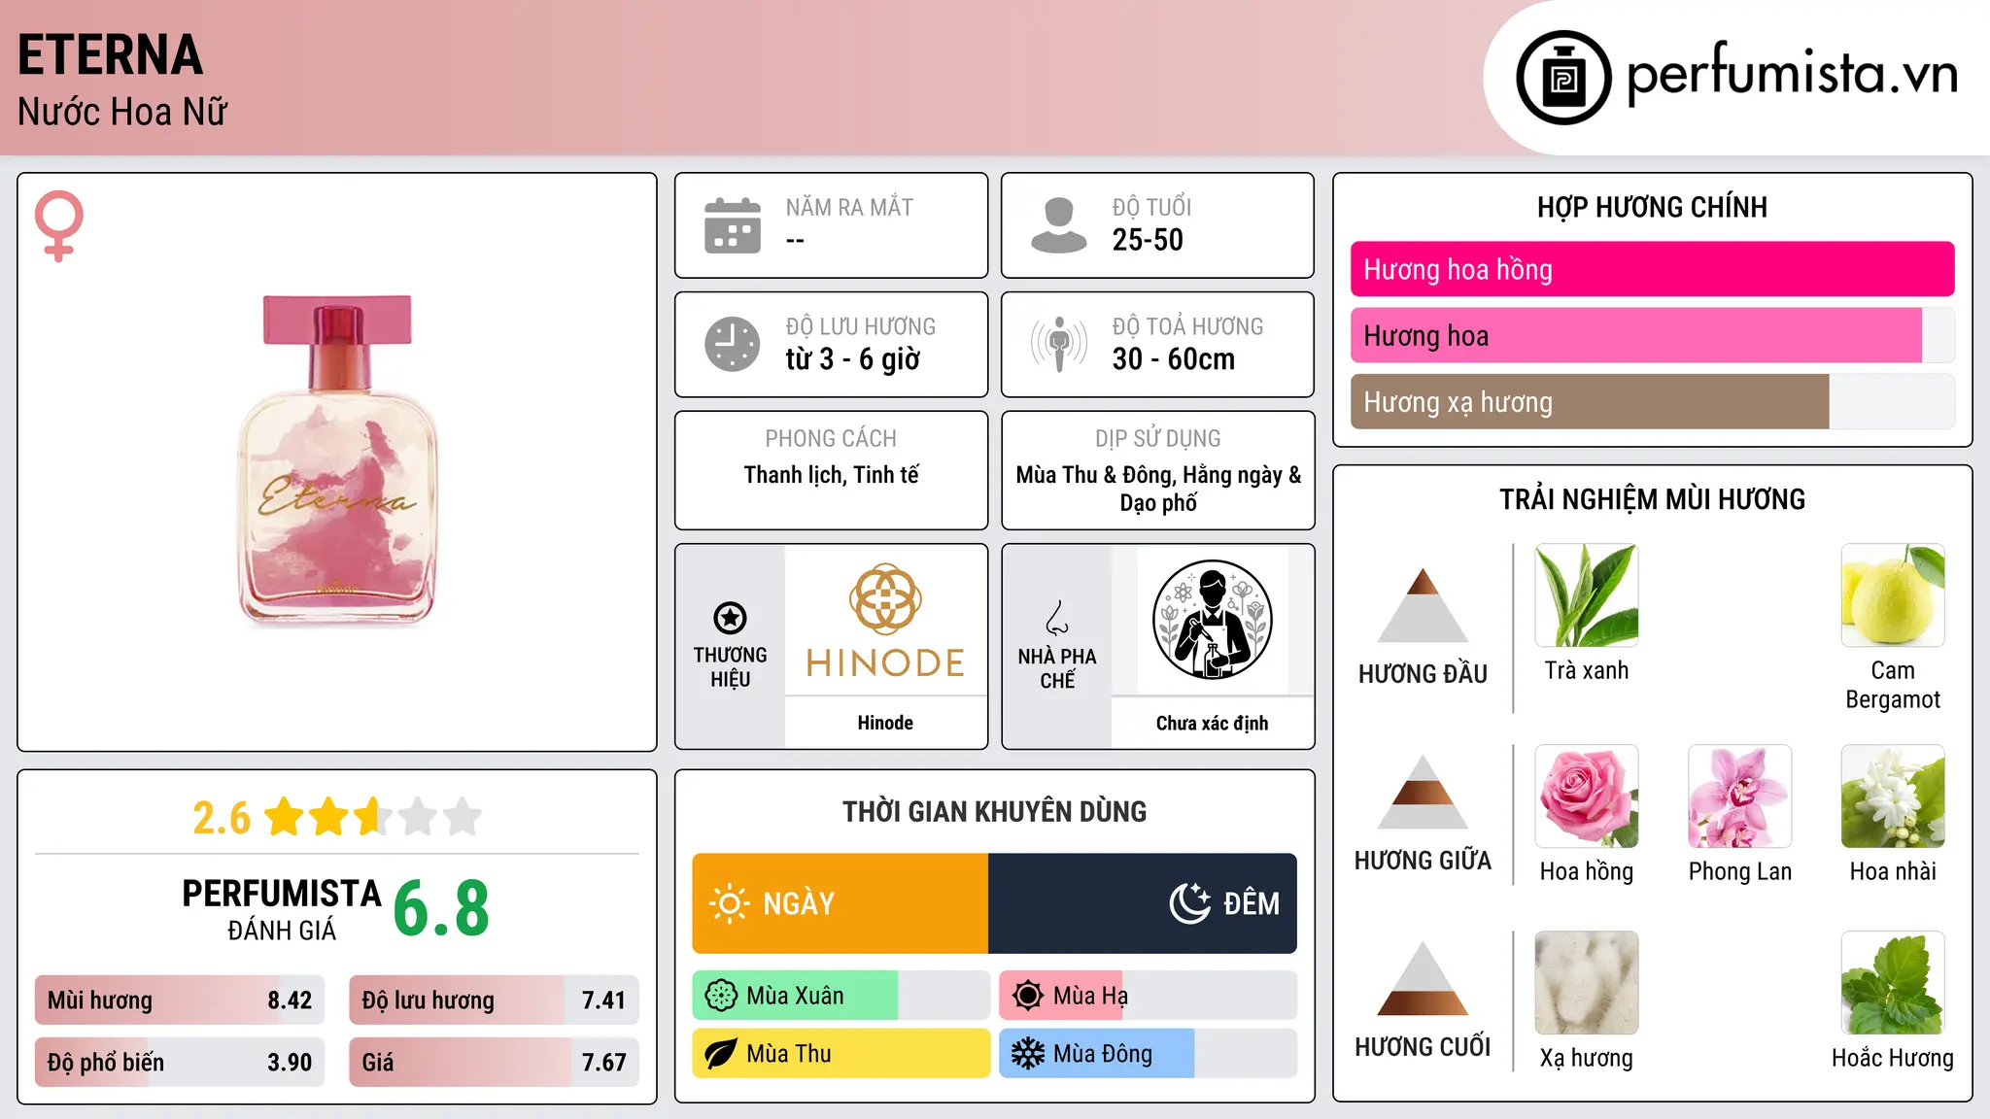Click the ETERNA perfume title
This screenshot has height=1119, width=1990.
pyautogui.click(x=110, y=54)
